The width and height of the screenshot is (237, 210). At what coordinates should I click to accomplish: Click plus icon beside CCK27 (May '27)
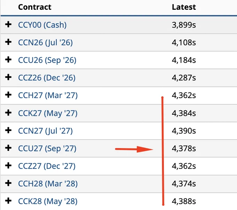[x=8, y=113]
